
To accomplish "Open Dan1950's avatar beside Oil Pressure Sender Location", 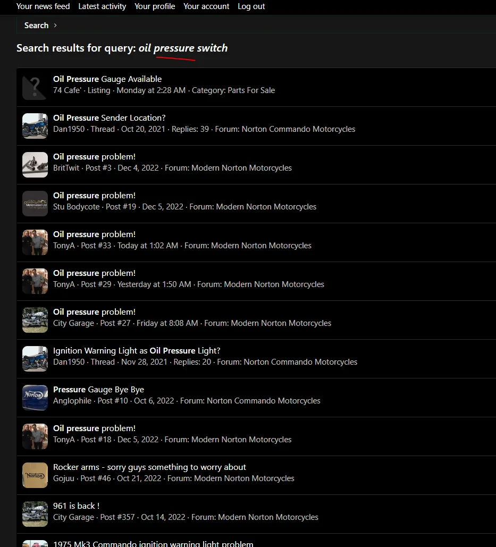I will (x=35, y=126).
